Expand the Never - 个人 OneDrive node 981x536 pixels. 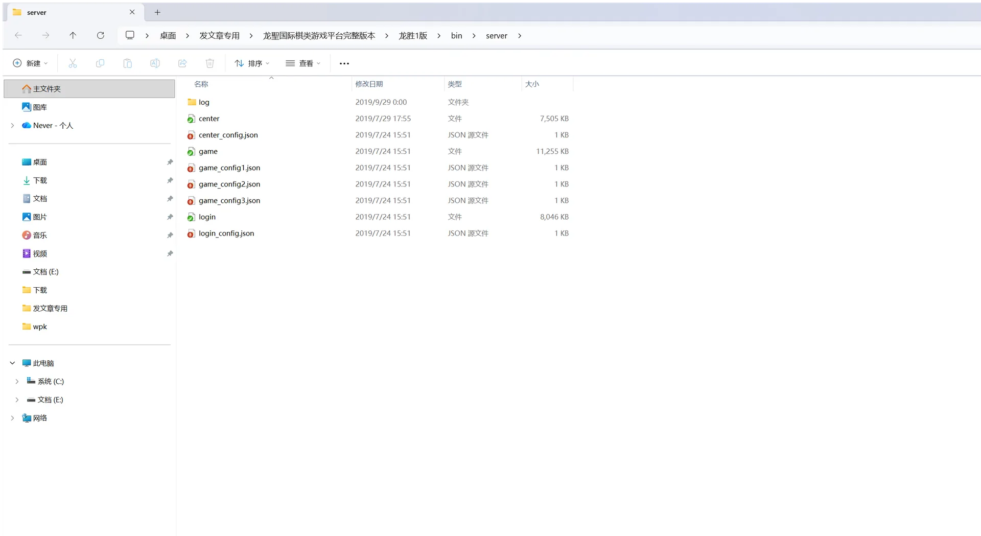pyautogui.click(x=13, y=126)
